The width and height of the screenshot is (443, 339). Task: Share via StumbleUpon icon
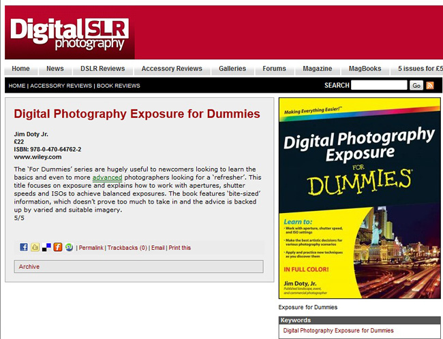[x=69, y=247]
